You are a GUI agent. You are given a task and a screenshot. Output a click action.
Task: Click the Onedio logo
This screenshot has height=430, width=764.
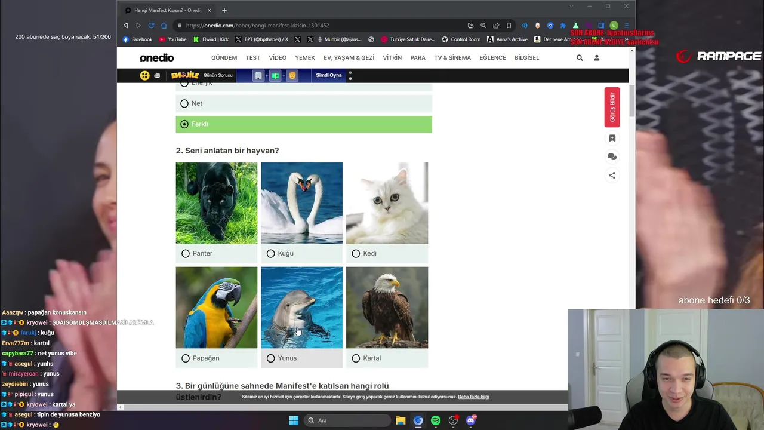click(157, 58)
